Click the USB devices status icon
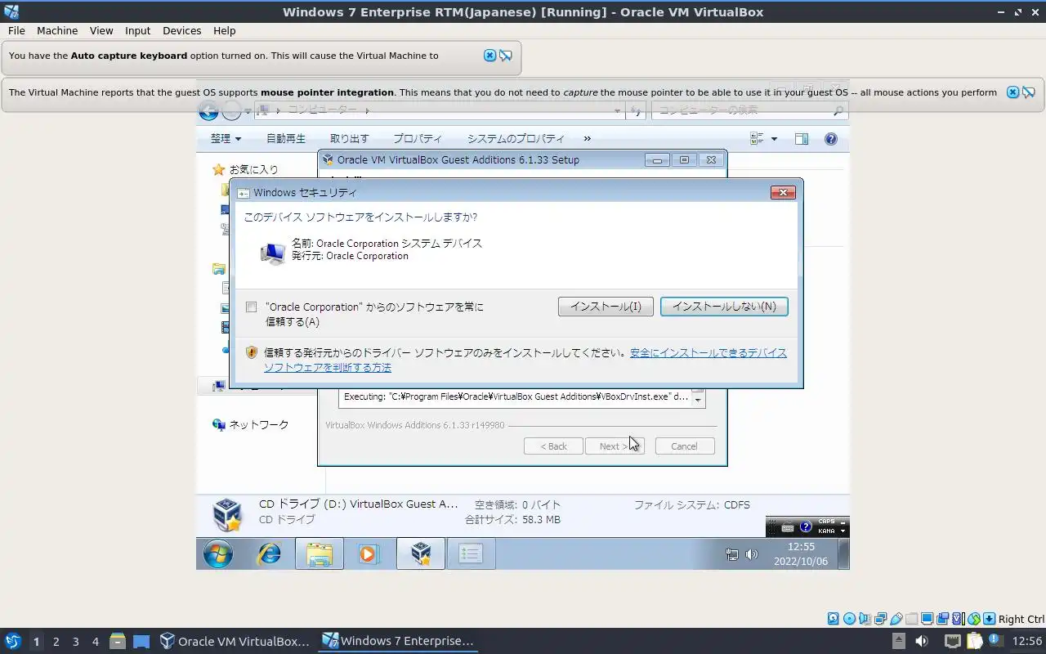 [896, 619]
